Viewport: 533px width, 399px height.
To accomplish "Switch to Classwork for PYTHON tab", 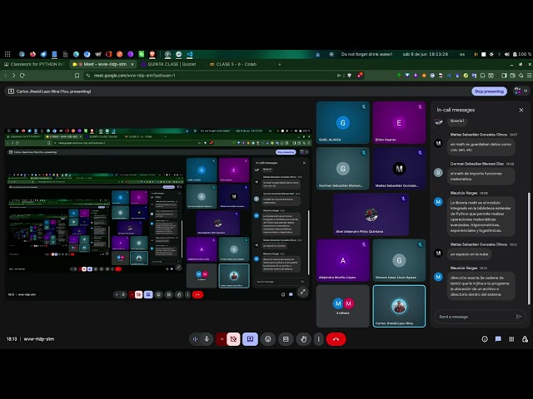I will [35, 64].
